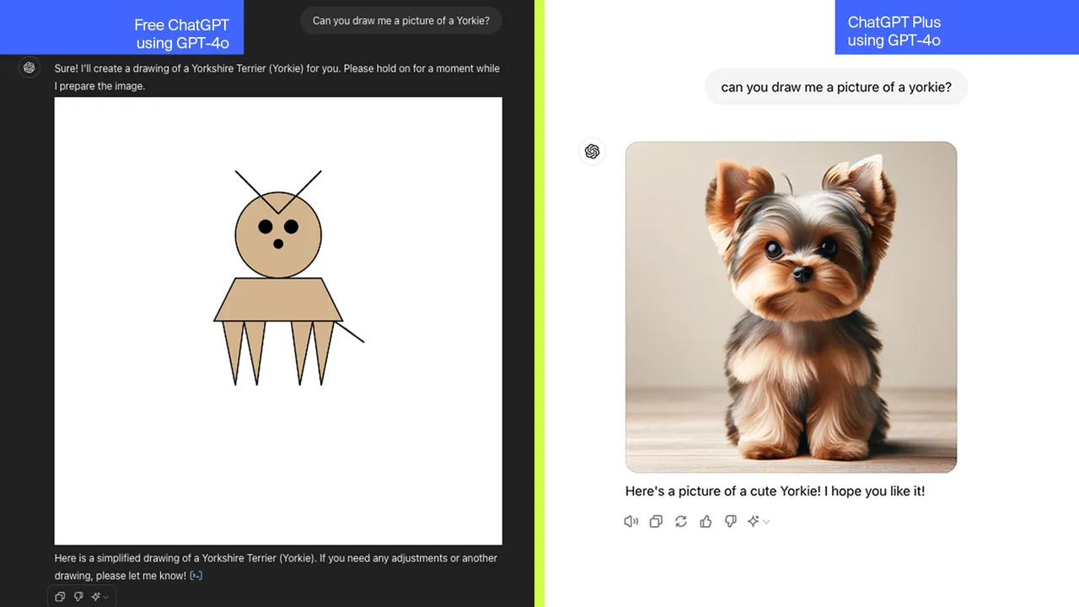1079x607 pixels.
Task: Give thumbs up to the Yorkie picture response
Action: pos(706,522)
